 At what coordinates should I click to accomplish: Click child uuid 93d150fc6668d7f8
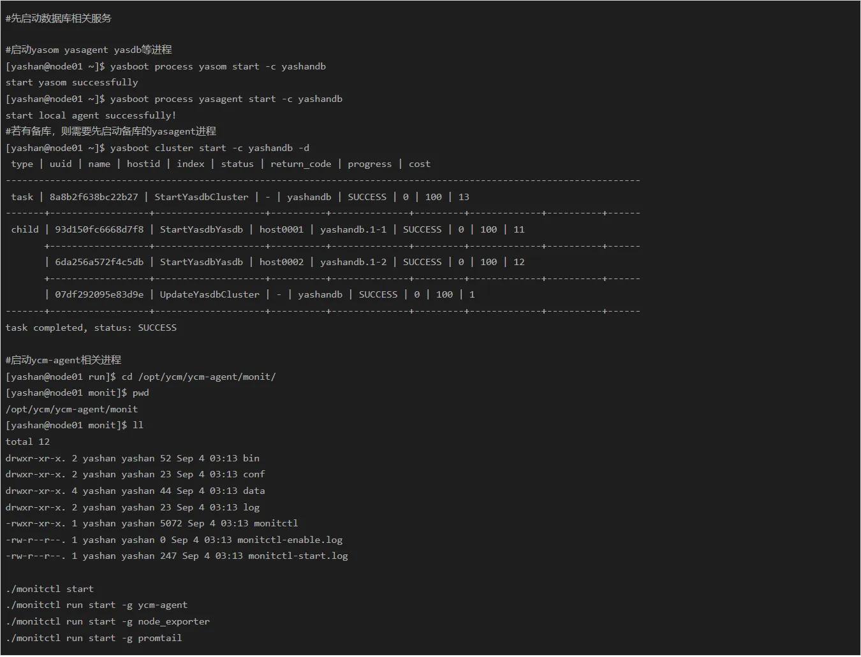pyautogui.click(x=99, y=229)
